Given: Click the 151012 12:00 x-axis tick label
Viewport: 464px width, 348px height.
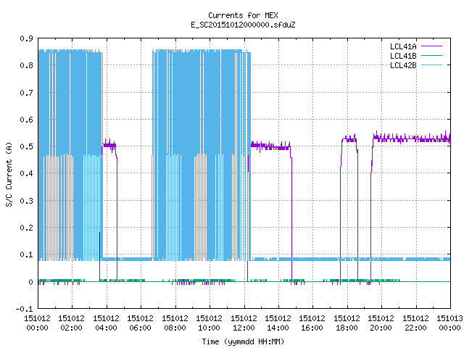Looking at the screenshot, I should click(x=244, y=323).
